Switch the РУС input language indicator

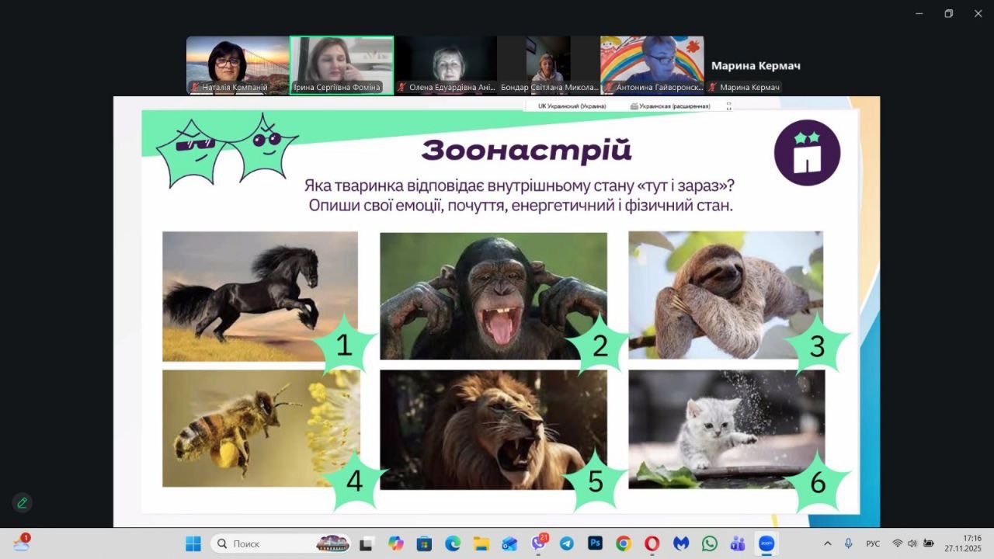(x=873, y=543)
